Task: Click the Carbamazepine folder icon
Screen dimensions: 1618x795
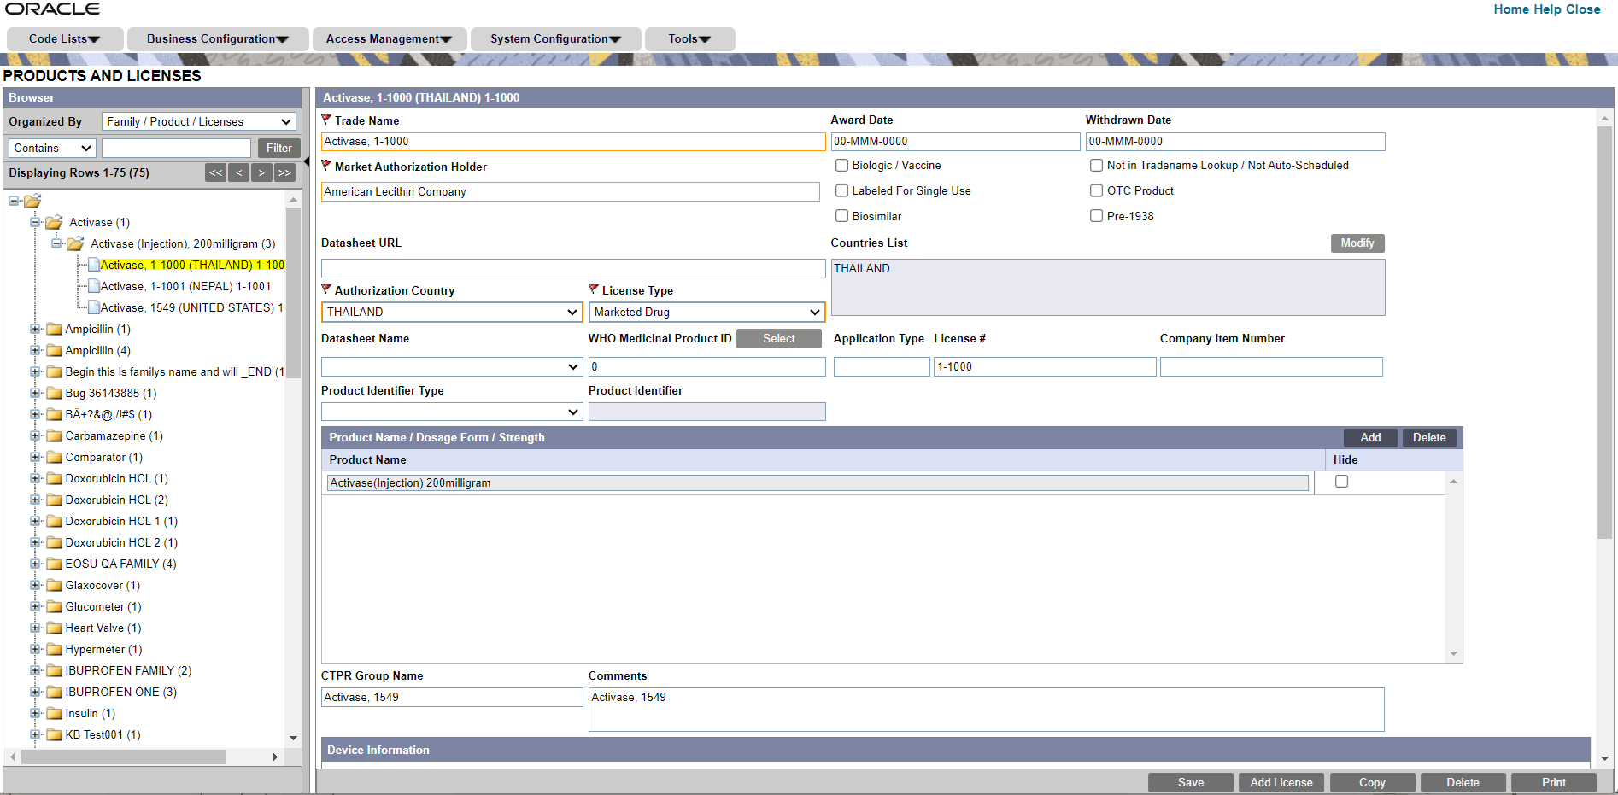Action: click(x=55, y=435)
